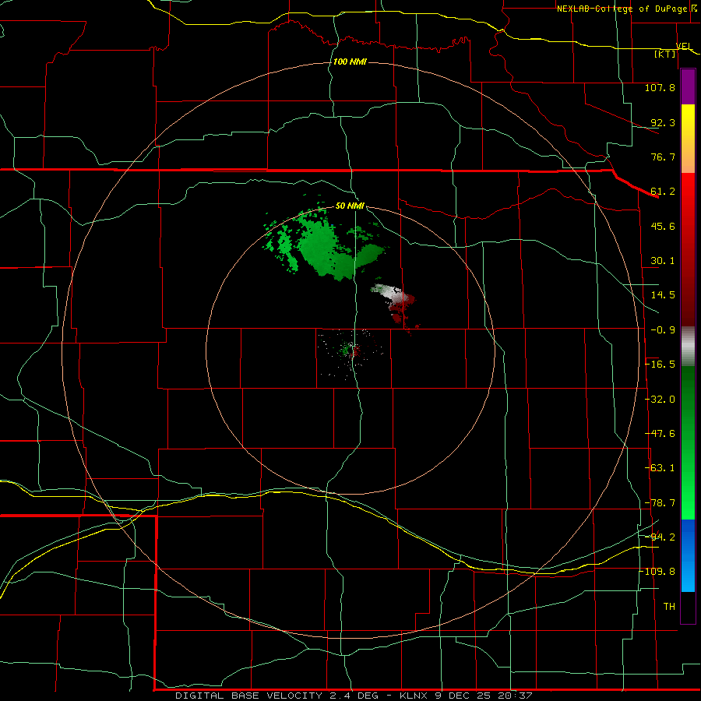
Task: Click the 30.1 velocity scale value
Action: [663, 261]
